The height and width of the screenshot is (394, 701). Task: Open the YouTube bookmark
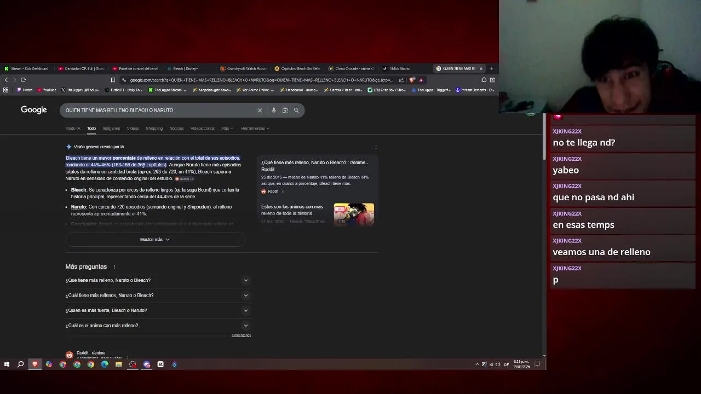(47, 90)
